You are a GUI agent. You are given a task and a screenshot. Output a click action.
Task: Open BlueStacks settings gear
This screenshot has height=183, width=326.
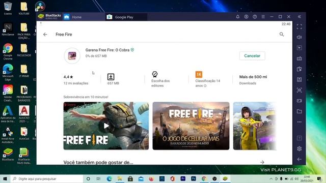(x=300, y=149)
